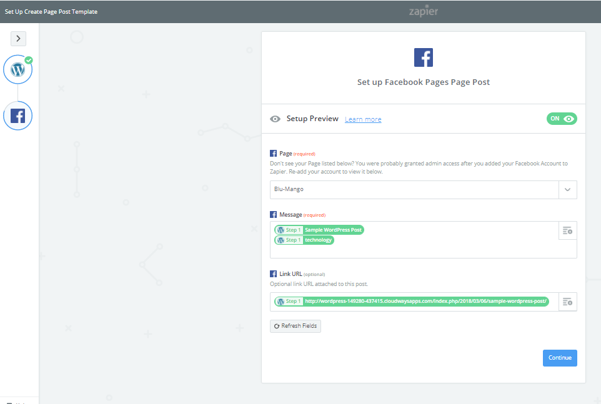Click the Facebook icon next to Page label

tap(273, 153)
